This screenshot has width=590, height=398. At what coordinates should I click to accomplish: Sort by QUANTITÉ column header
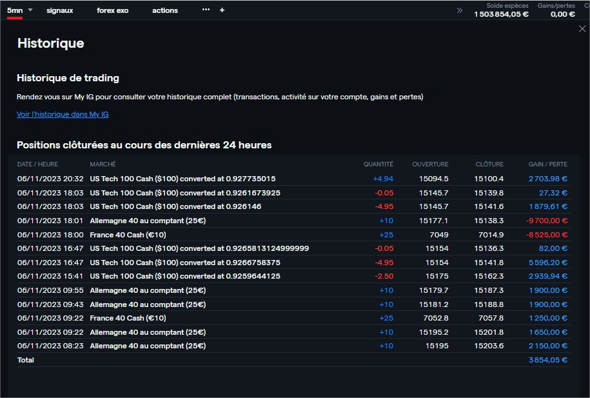point(378,164)
